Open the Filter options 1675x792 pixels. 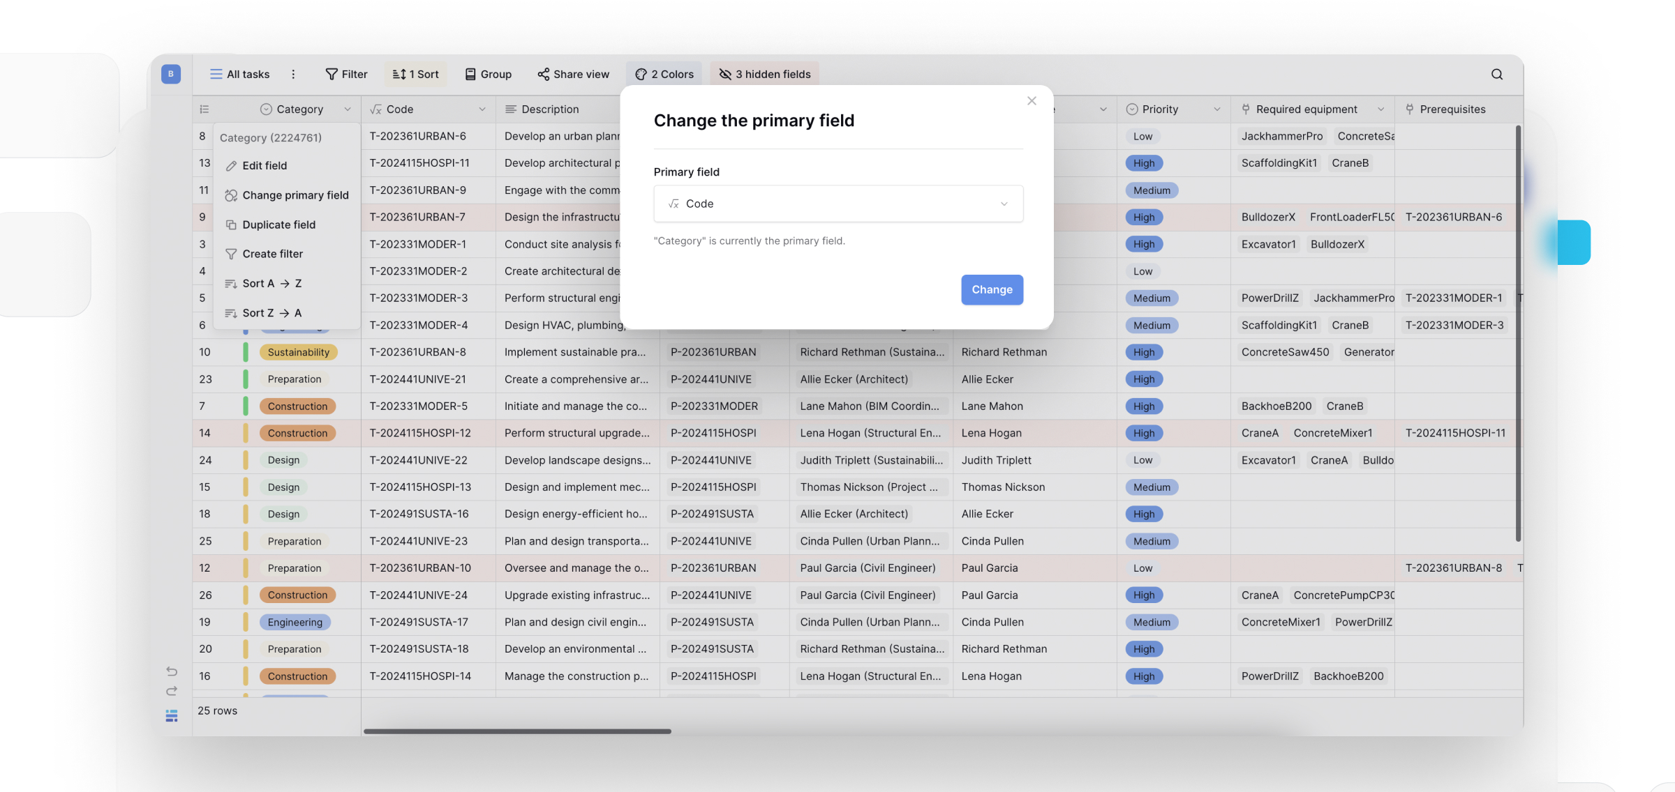(x=346, y=75)
